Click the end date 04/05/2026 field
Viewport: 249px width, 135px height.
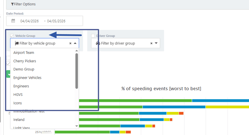[x=56, y=21]
